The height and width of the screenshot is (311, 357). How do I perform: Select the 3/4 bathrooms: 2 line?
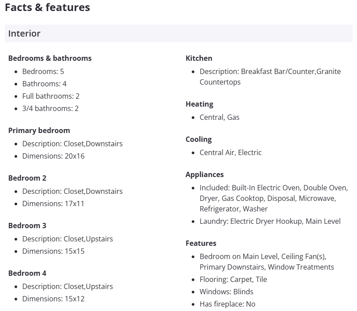pyautogui.click(x=50, y=108)
